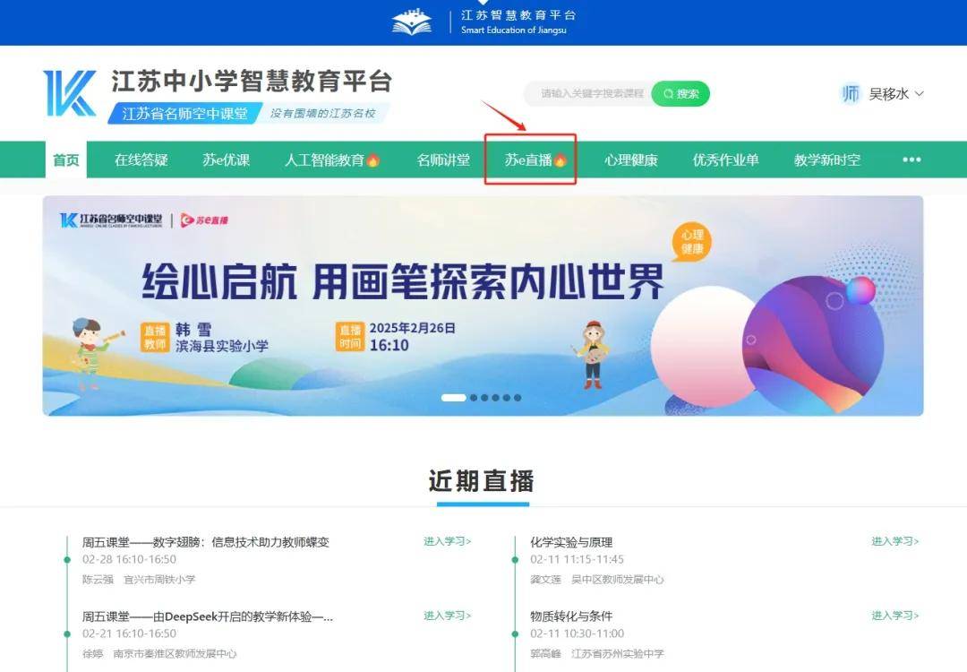Image resolution: width=967 pixels, height=672 pixels.
Task: Open the 优秀作业单 navigation item
Action: pos(726,160)
